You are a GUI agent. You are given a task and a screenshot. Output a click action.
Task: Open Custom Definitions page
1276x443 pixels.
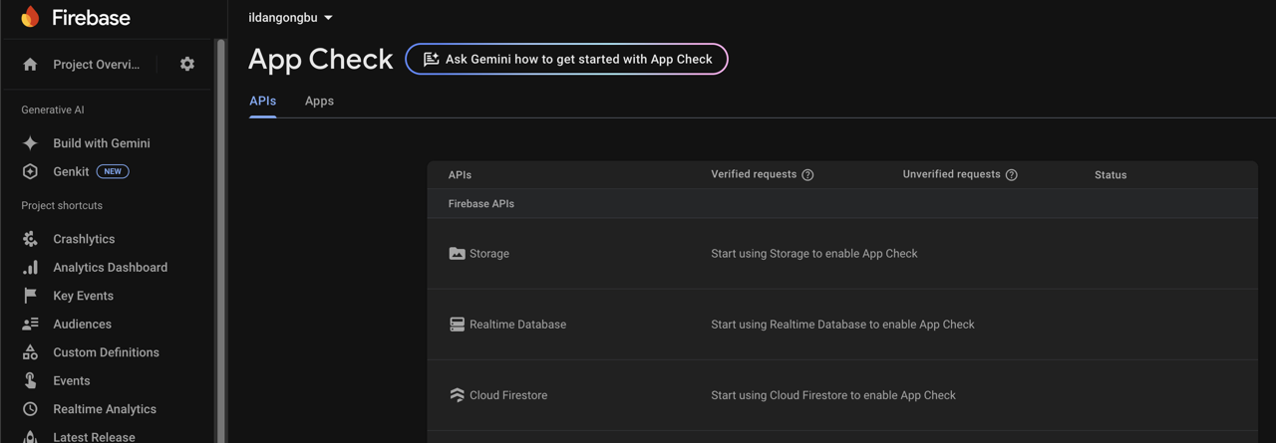108,352
